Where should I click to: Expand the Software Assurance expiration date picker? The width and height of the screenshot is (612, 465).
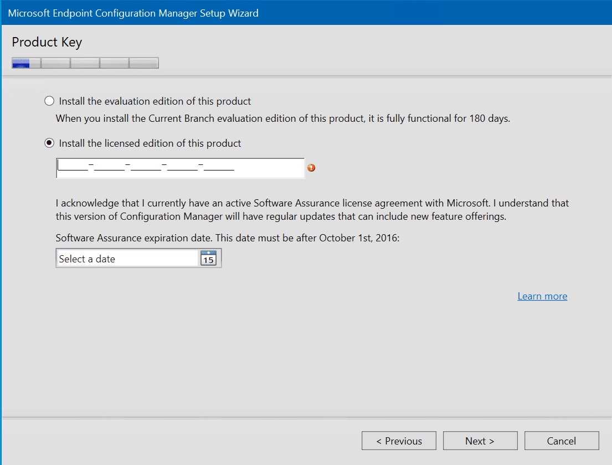point(209,258)
